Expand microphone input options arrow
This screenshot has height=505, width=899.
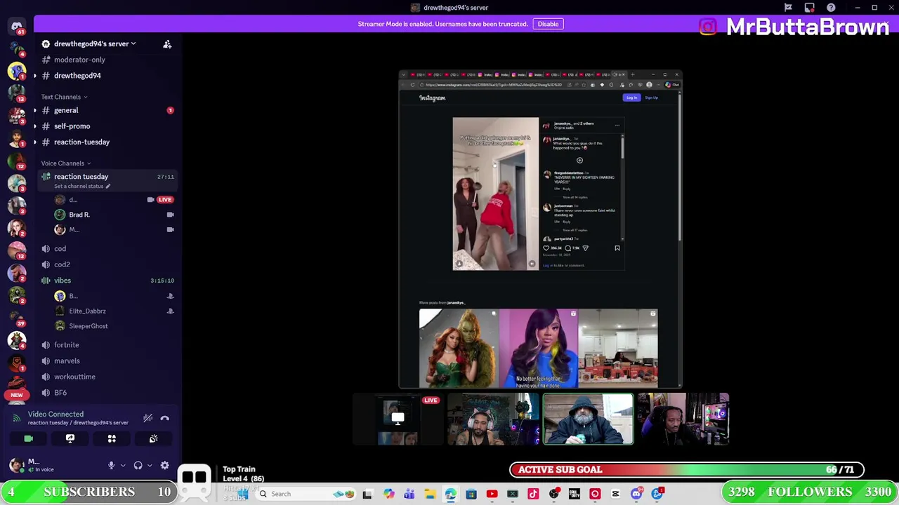[x=123, y=465]
